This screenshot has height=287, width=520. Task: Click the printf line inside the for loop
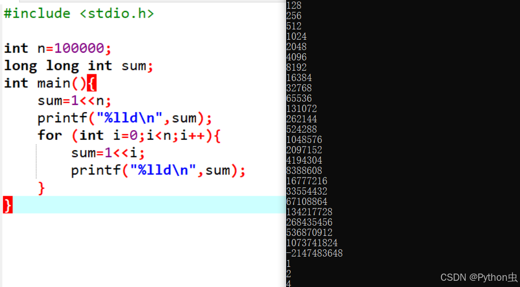[x=158, y=170]
